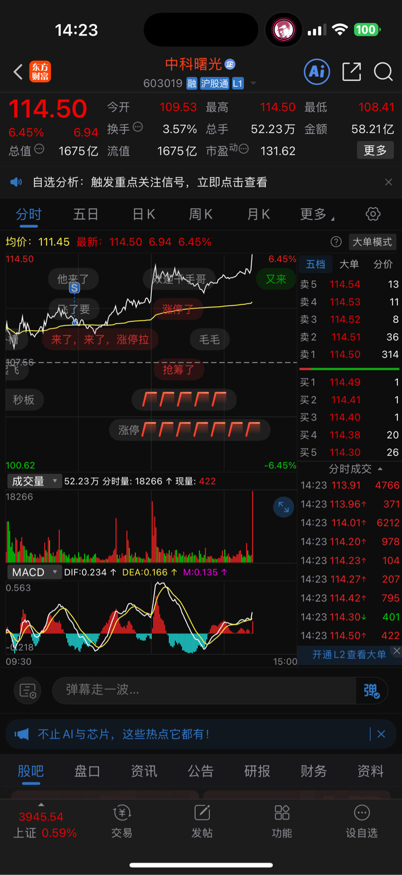The width and height of the screenshot is (402, 875).
Task: Tap the 秒板 barrage bubble
Action: 24,399
